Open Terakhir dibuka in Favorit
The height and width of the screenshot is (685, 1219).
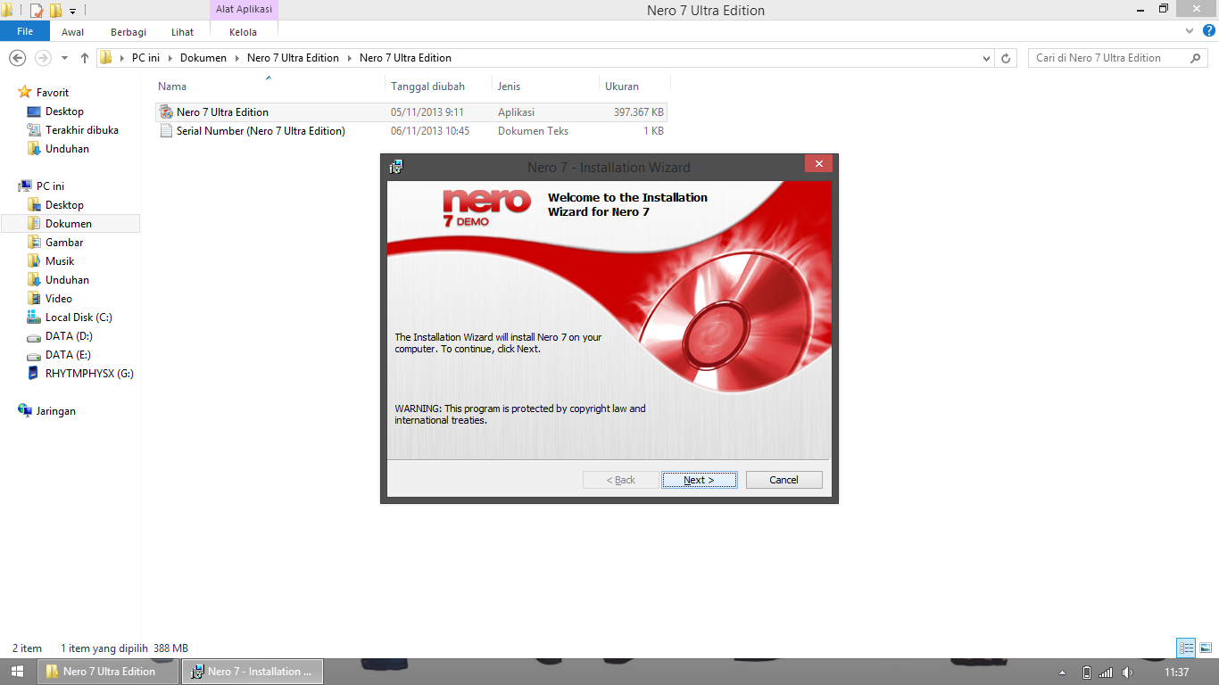coord(82,130)
